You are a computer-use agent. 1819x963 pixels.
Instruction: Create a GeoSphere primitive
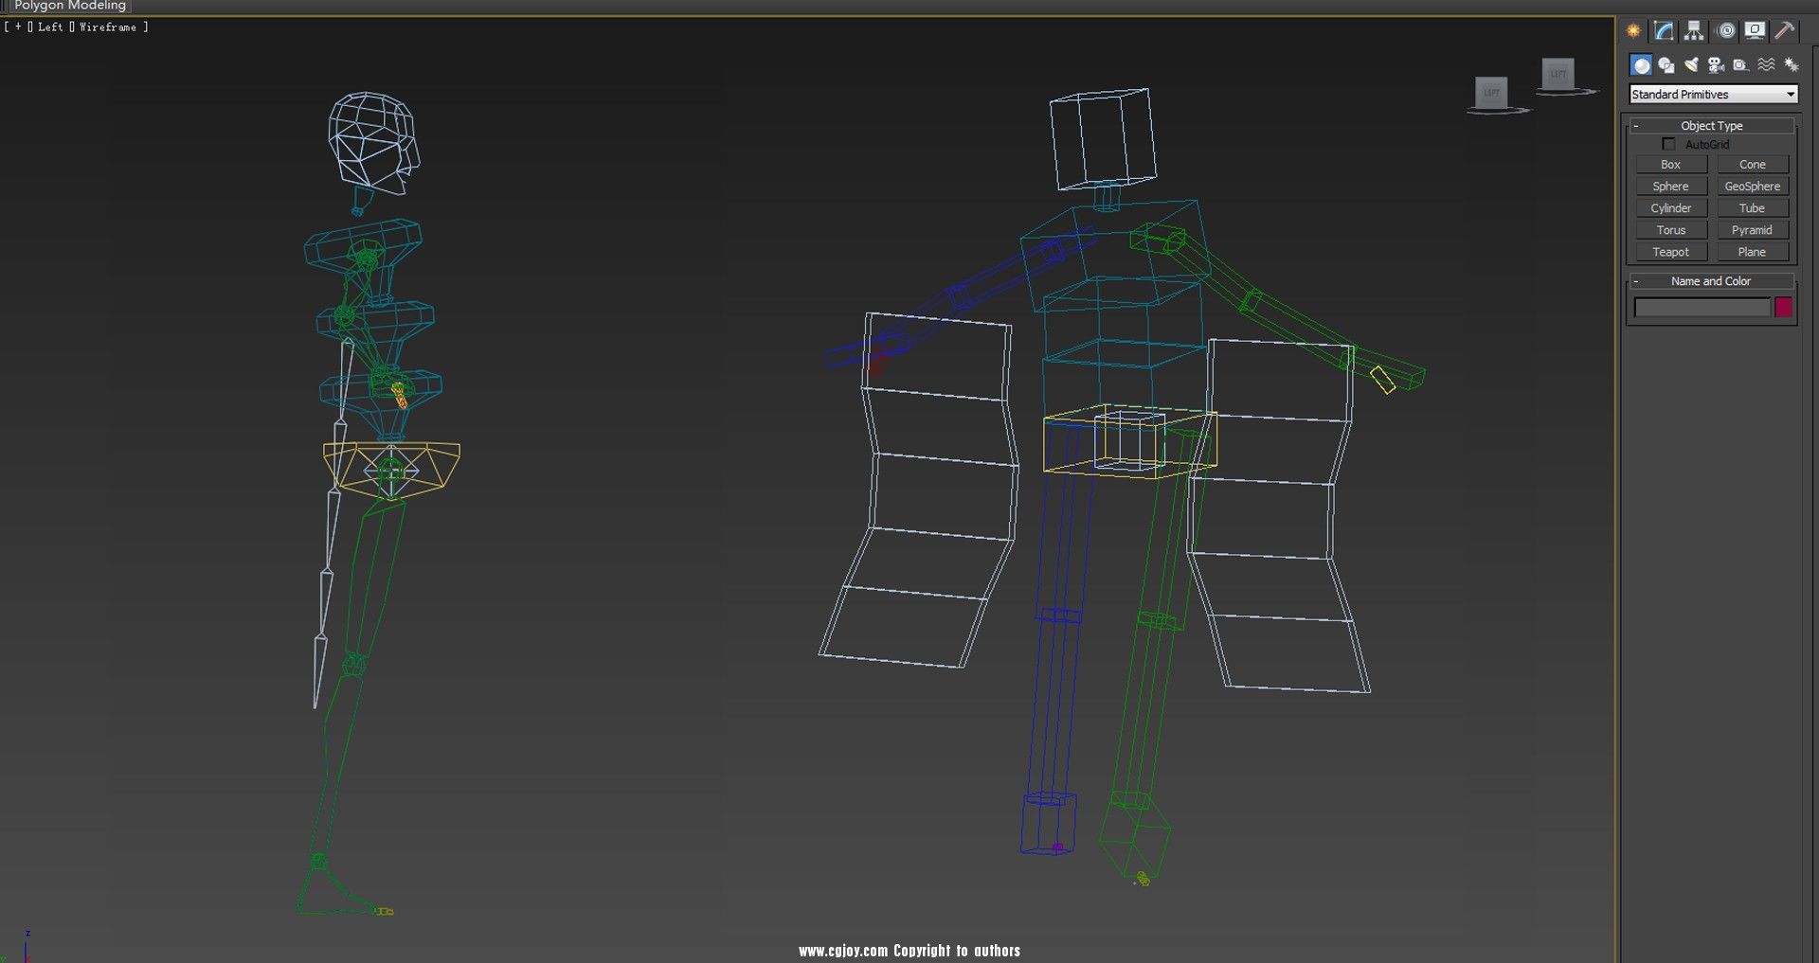click(1753, 187)
